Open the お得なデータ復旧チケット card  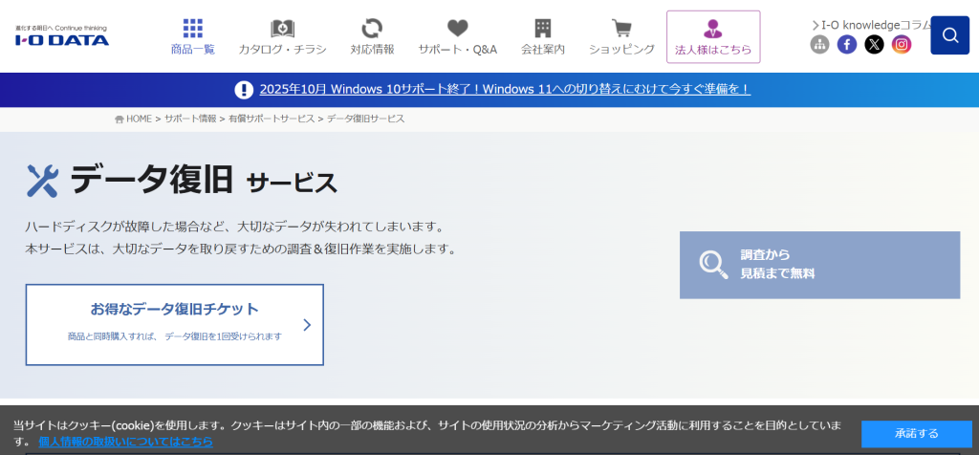click(x=175, y=325)
